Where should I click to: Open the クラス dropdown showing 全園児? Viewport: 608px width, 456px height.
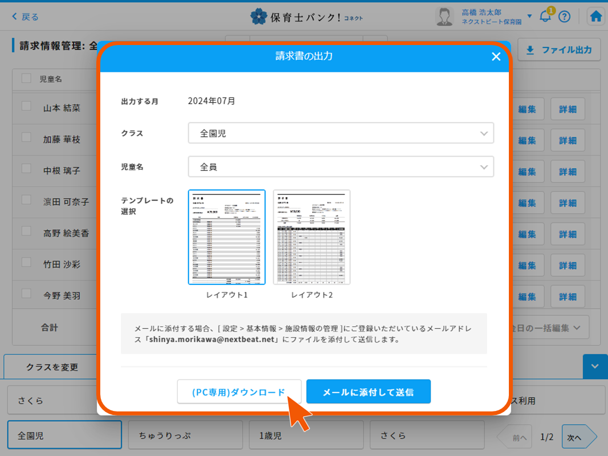(x=340, y=133)
